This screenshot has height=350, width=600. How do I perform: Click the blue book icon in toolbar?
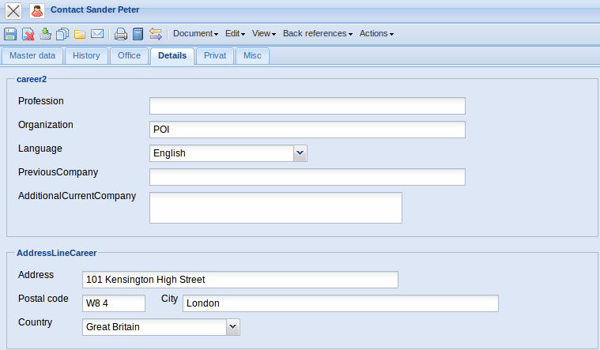coord(138,34)
